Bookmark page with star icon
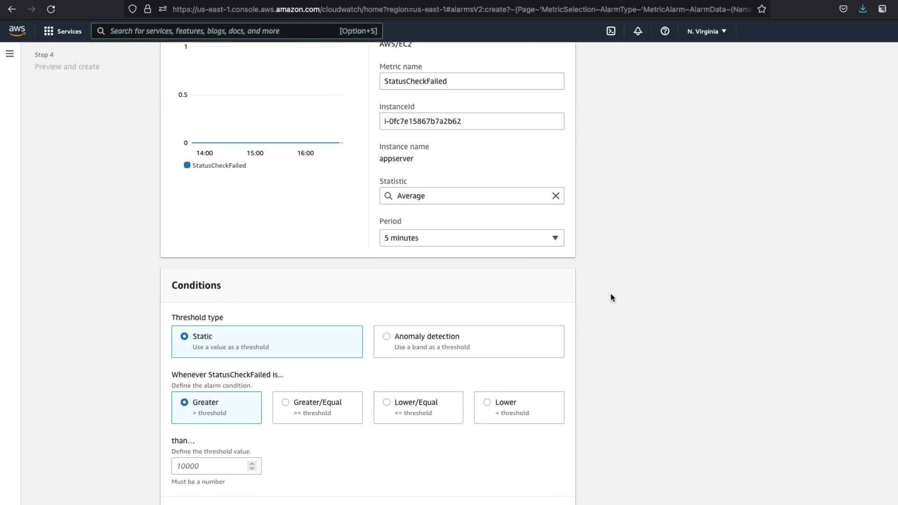Screen dimensions: 898x505 [762, 9]
